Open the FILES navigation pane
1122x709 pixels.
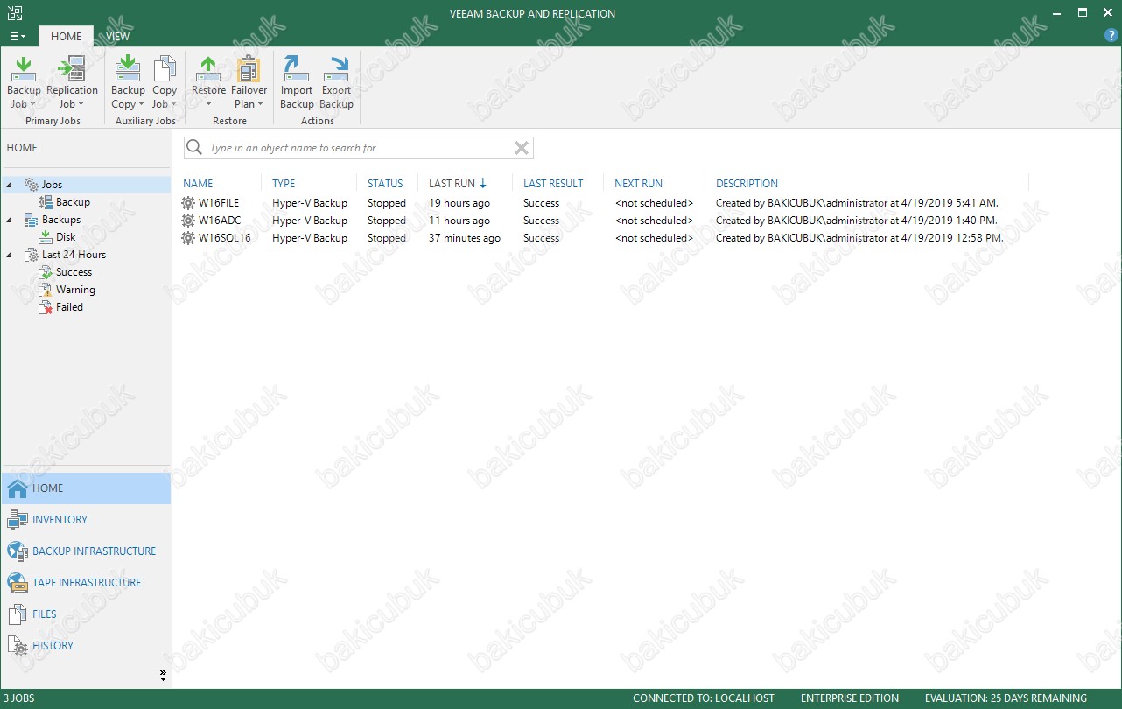click(x=86, y=614)
